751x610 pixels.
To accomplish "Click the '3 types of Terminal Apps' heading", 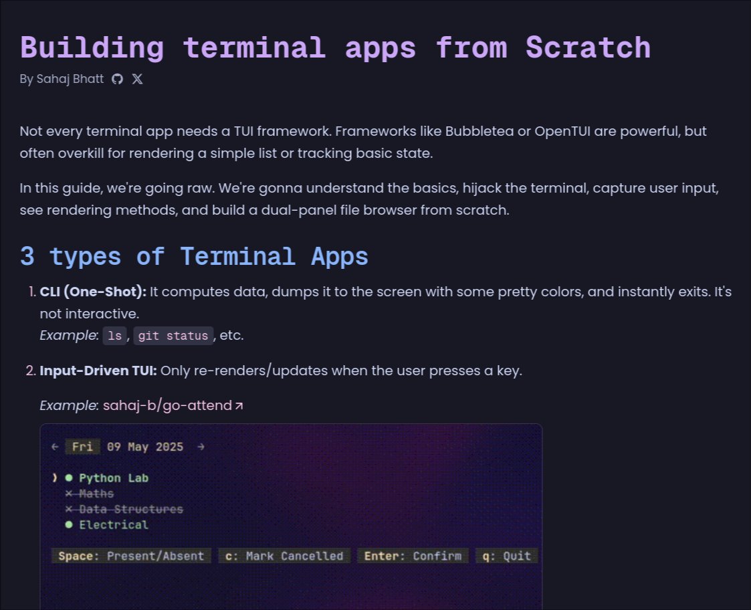I will [194, 256].
